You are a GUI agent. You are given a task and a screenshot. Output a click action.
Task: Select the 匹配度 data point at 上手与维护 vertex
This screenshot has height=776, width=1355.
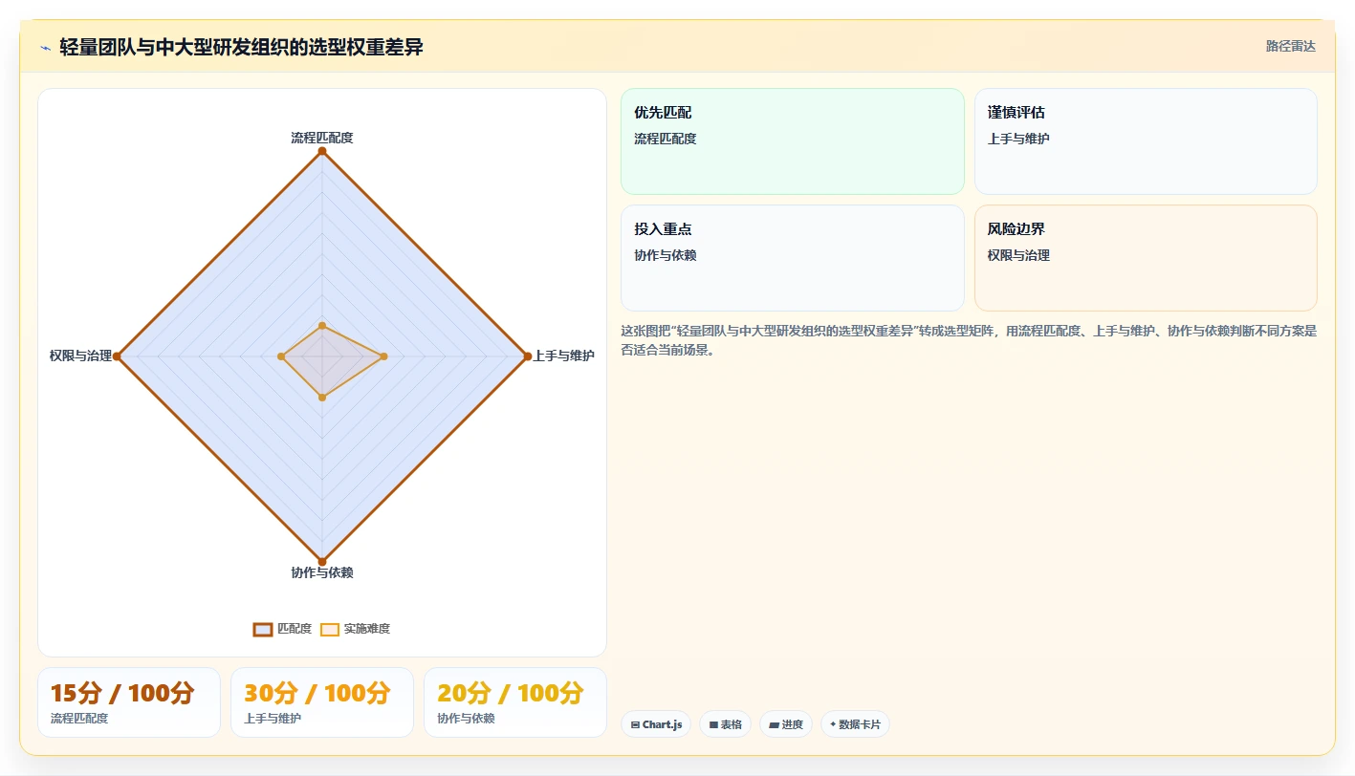pos(527,356)
